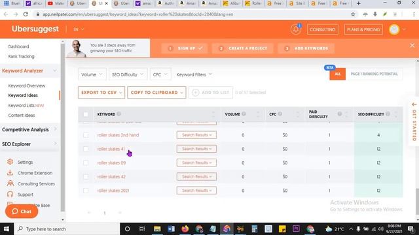Open Premiere Pro from the taskbar
The height and width of the screenshot is (235, 419).
[x=296, y=229]
